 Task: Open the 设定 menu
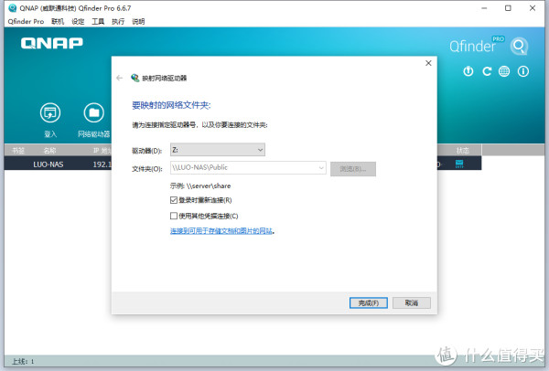tap(78, 20)
